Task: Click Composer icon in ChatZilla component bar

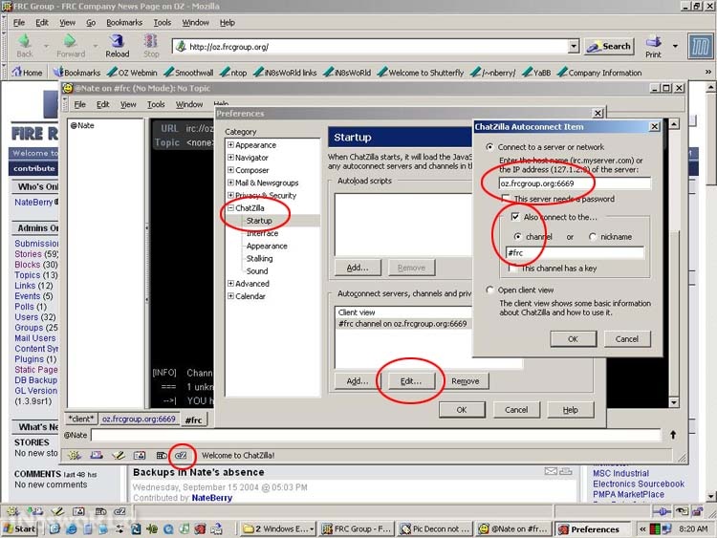Action: click(x=118, y=455)
